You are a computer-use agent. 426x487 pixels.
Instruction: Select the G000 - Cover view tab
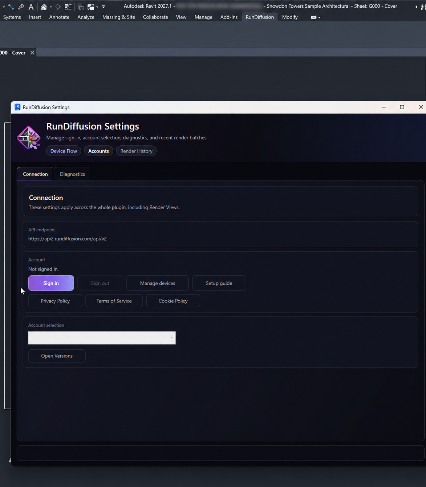13,53
